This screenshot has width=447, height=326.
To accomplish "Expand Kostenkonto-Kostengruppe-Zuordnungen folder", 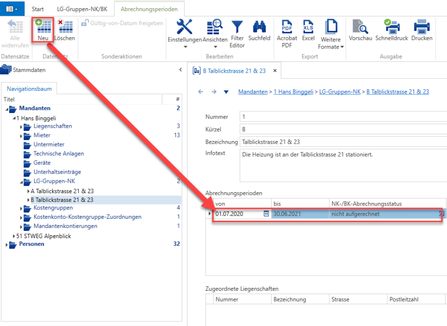I will 21,217.
